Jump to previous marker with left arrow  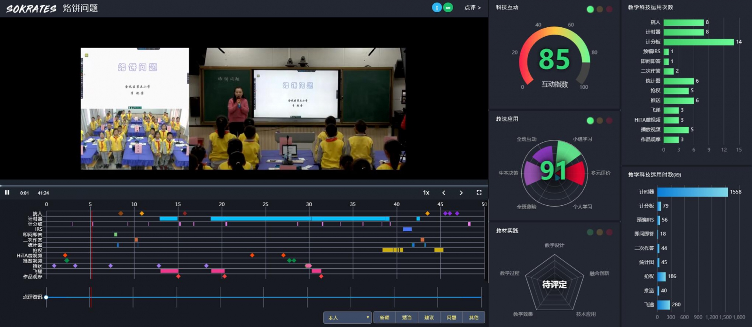pyautogui.click(x=444, y=193)
